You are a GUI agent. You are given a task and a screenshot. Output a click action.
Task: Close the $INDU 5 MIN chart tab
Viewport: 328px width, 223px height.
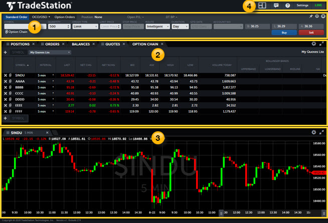point(47,132)
